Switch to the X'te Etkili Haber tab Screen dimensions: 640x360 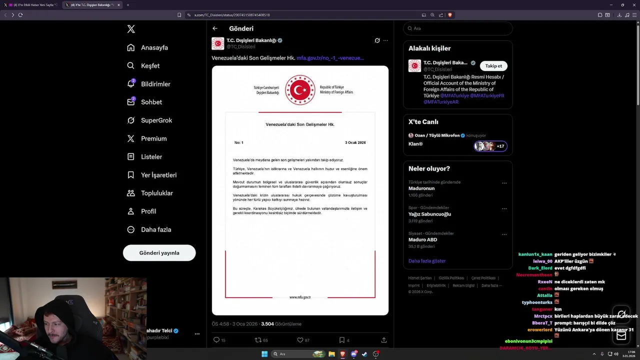pos(32,5)
